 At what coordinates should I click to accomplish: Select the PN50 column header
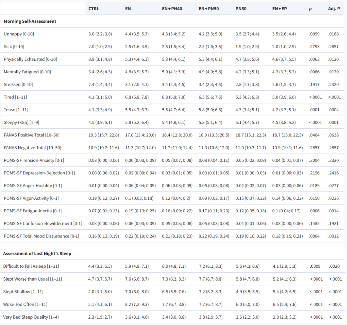[241, 9]
